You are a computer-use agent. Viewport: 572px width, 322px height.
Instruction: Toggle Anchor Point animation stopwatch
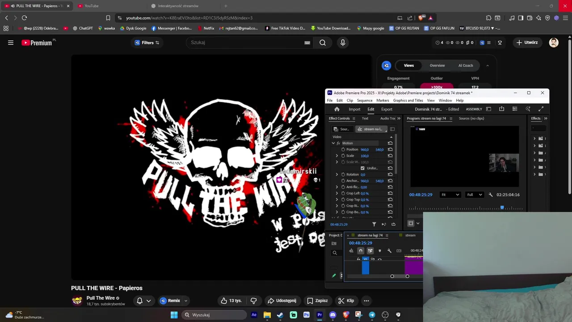343,181
